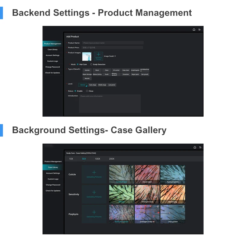Click the home icon on the Add Product screen

[194, 30]
